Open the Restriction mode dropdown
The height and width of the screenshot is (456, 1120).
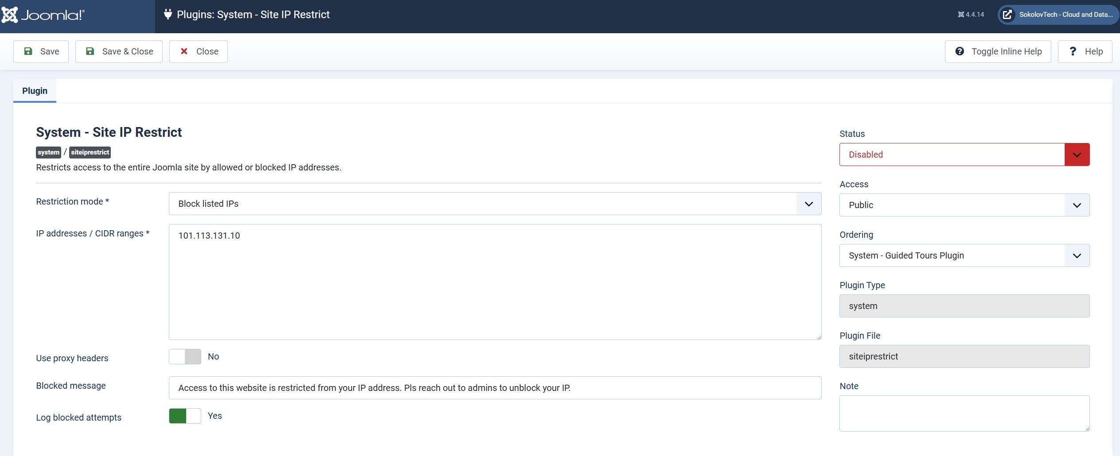(495, 204)
